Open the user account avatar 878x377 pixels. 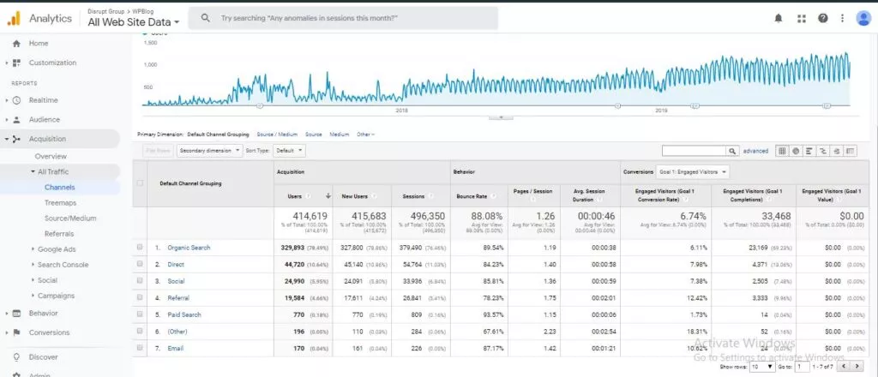pyautogui.click(x=863, y=19)
